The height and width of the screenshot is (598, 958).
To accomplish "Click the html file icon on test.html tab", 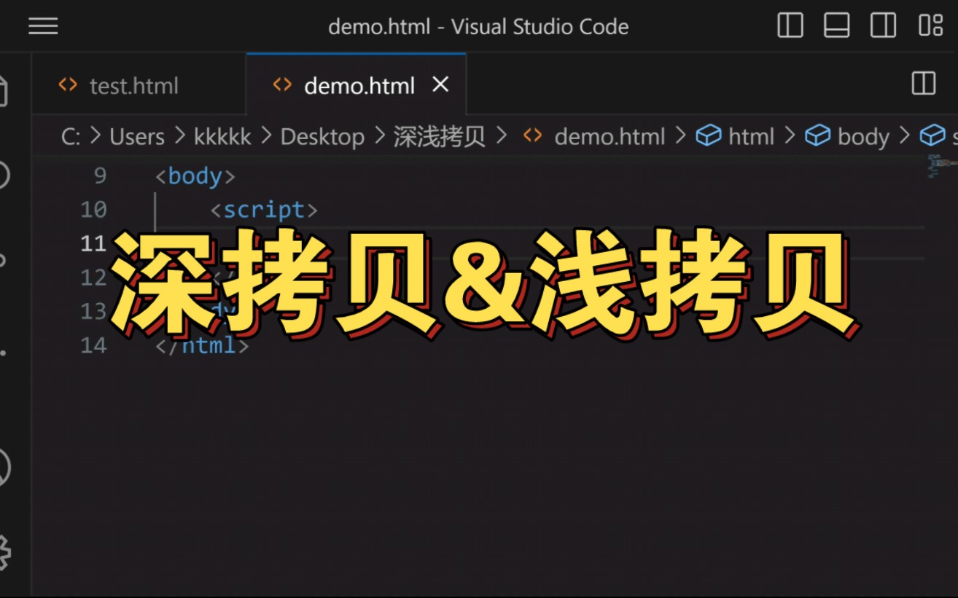I will 68,85.
